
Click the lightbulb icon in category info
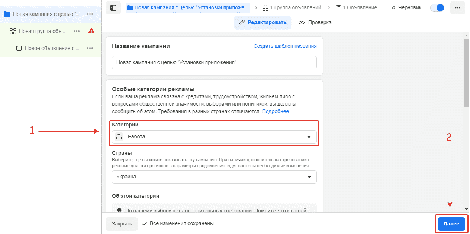(119, 210)
